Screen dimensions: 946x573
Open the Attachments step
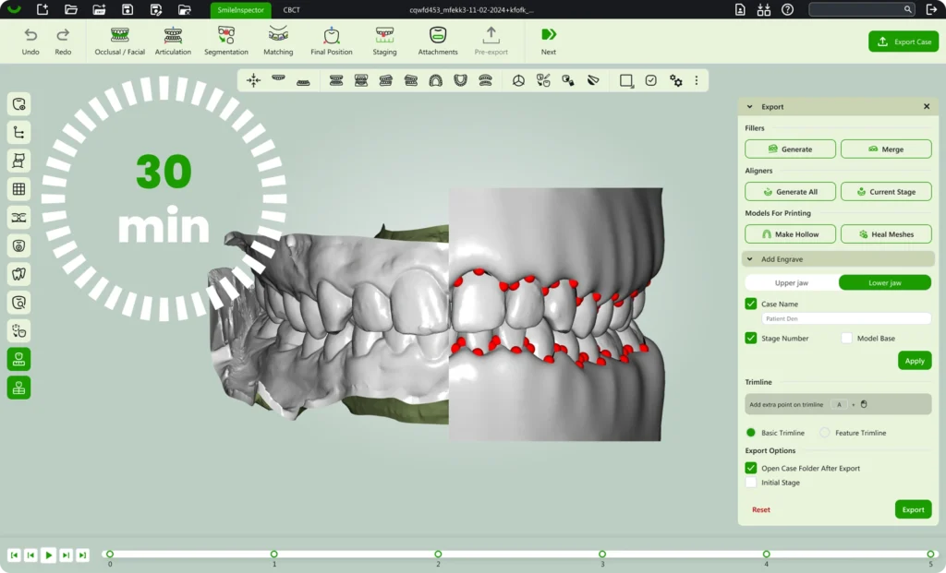coord(438,35)
